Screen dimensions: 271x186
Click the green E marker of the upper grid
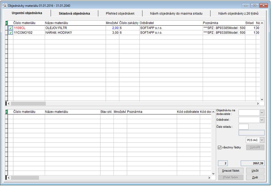tap(7, 23)
